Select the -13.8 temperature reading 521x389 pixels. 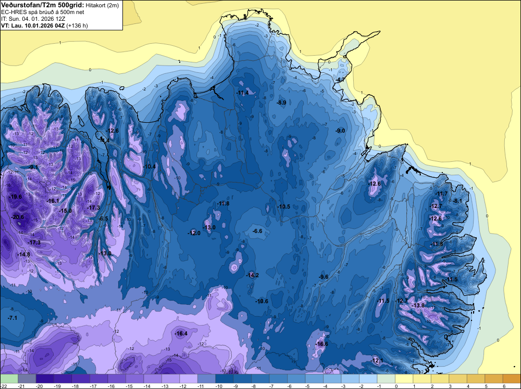(x=418, y=305)
